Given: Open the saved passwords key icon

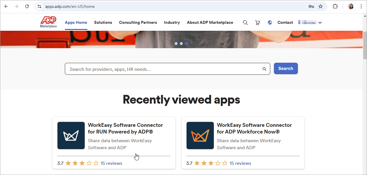Looking at the screenshot, I should tap(311, 6).
